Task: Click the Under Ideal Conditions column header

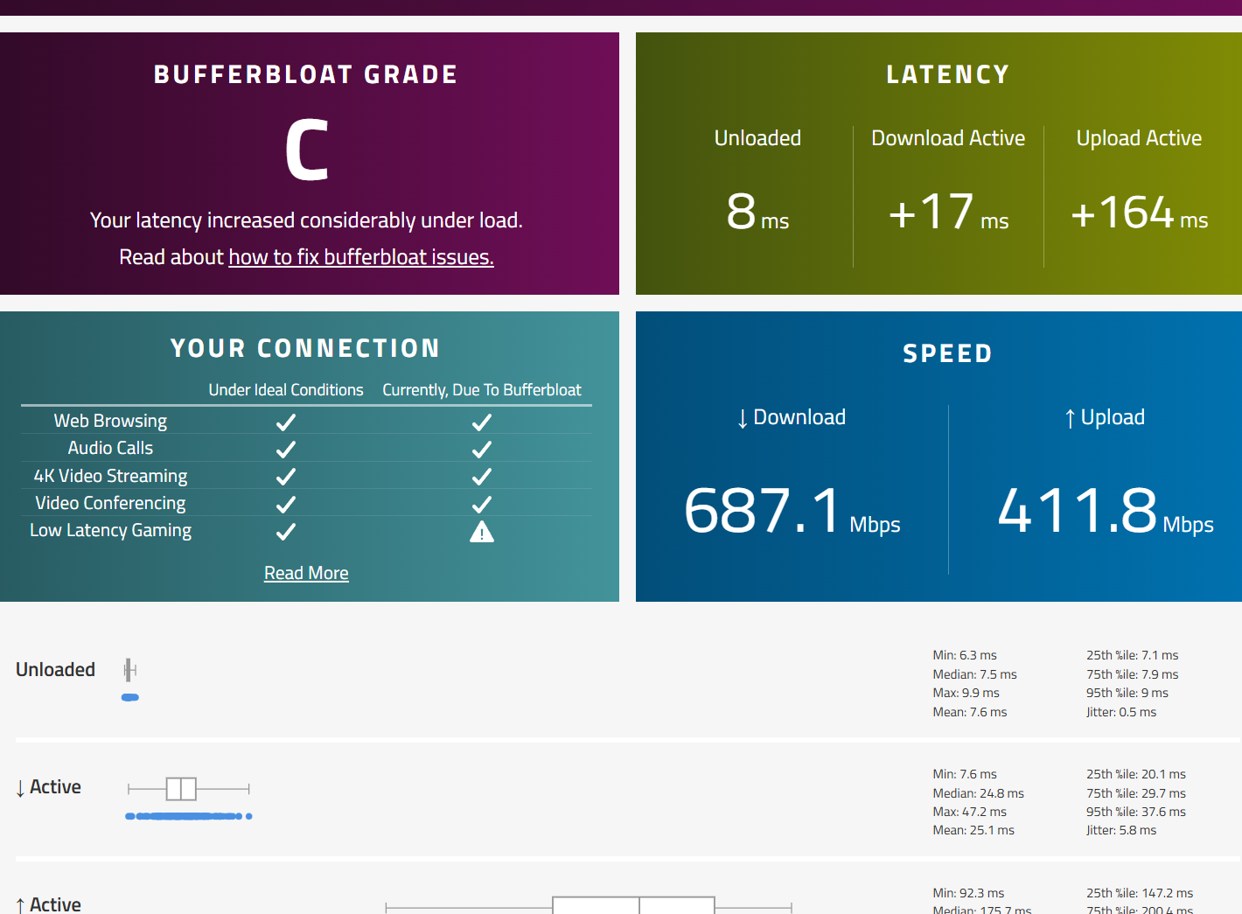Action: click(x=286, y=390)
